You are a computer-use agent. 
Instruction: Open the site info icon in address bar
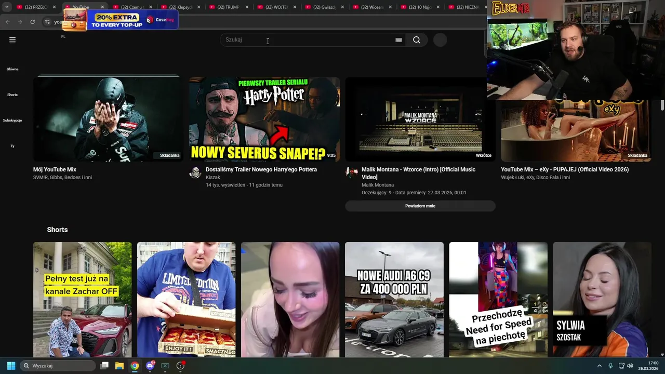(x=47, y=22)
